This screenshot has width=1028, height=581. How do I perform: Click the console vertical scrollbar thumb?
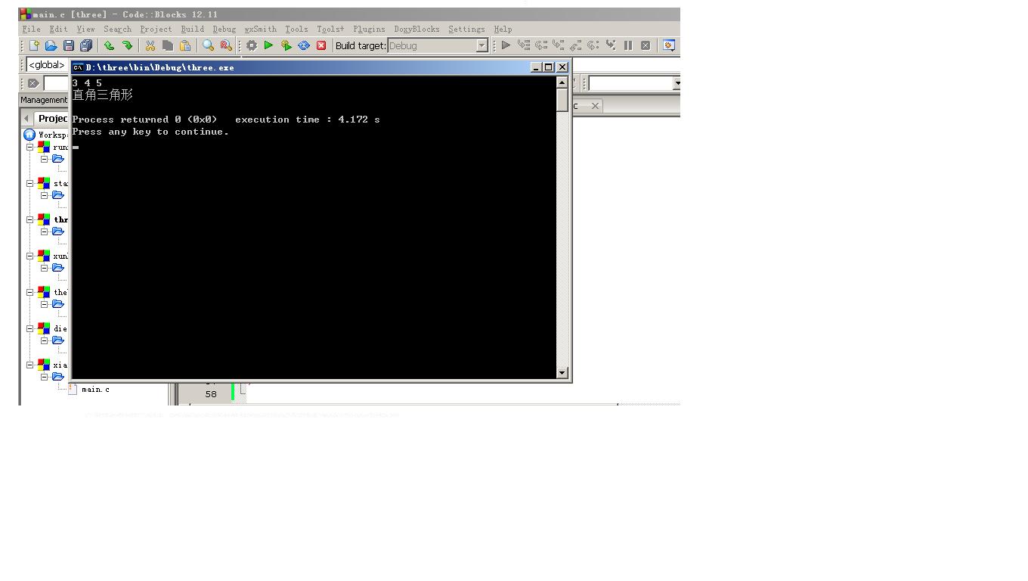click(562, 101)
